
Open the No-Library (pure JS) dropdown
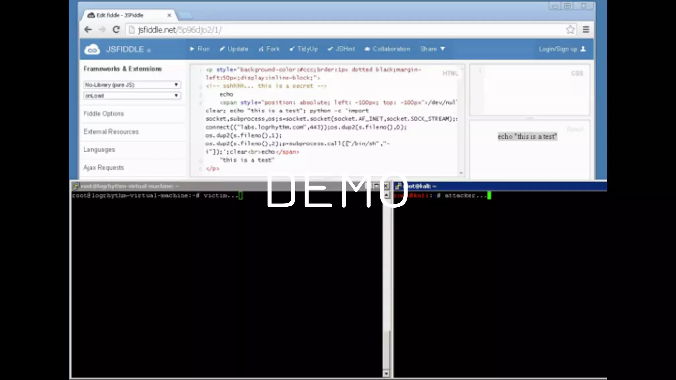pyautogui.click(x=132, y=85)
